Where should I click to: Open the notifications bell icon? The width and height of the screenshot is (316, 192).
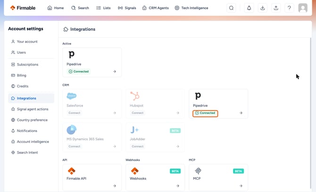click(x=249, y=8)
